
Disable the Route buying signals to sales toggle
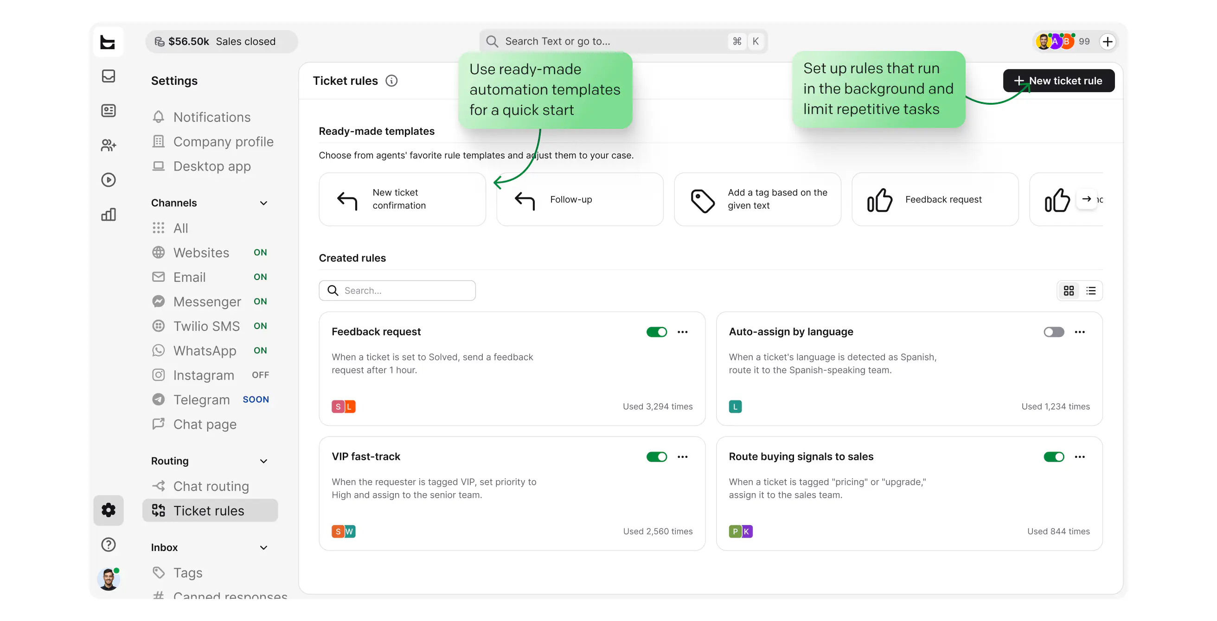tap(1054, 456)
